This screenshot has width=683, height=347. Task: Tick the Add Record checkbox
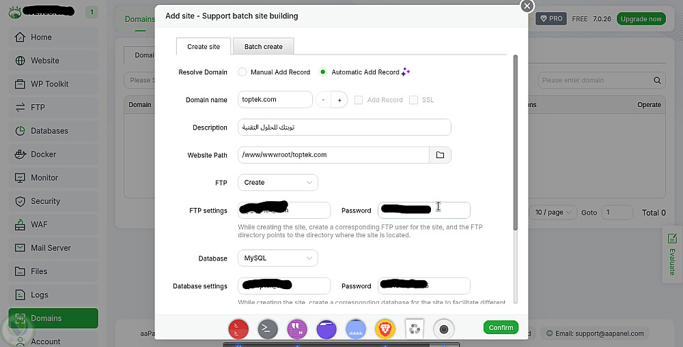coord(359,100)
